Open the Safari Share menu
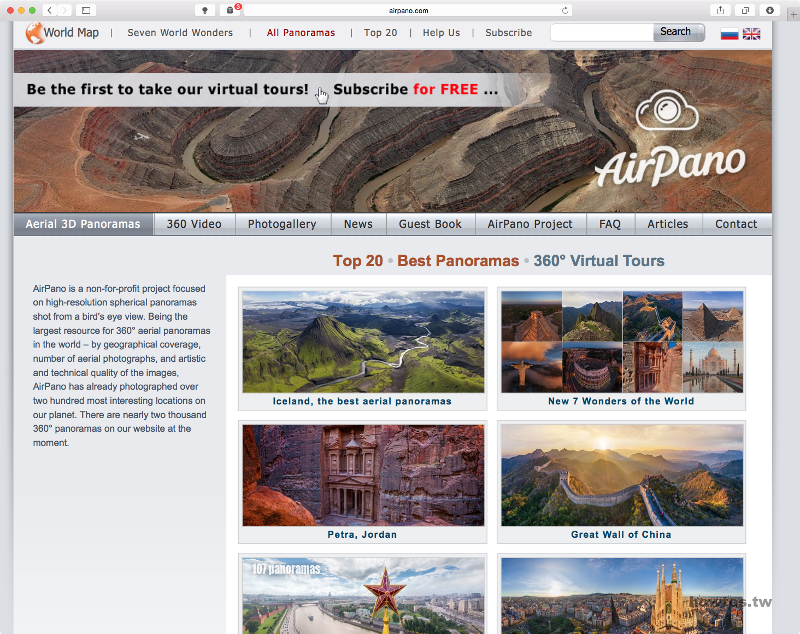 [720, 10]
